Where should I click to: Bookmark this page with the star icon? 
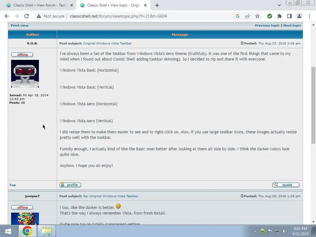coord(257,16)
